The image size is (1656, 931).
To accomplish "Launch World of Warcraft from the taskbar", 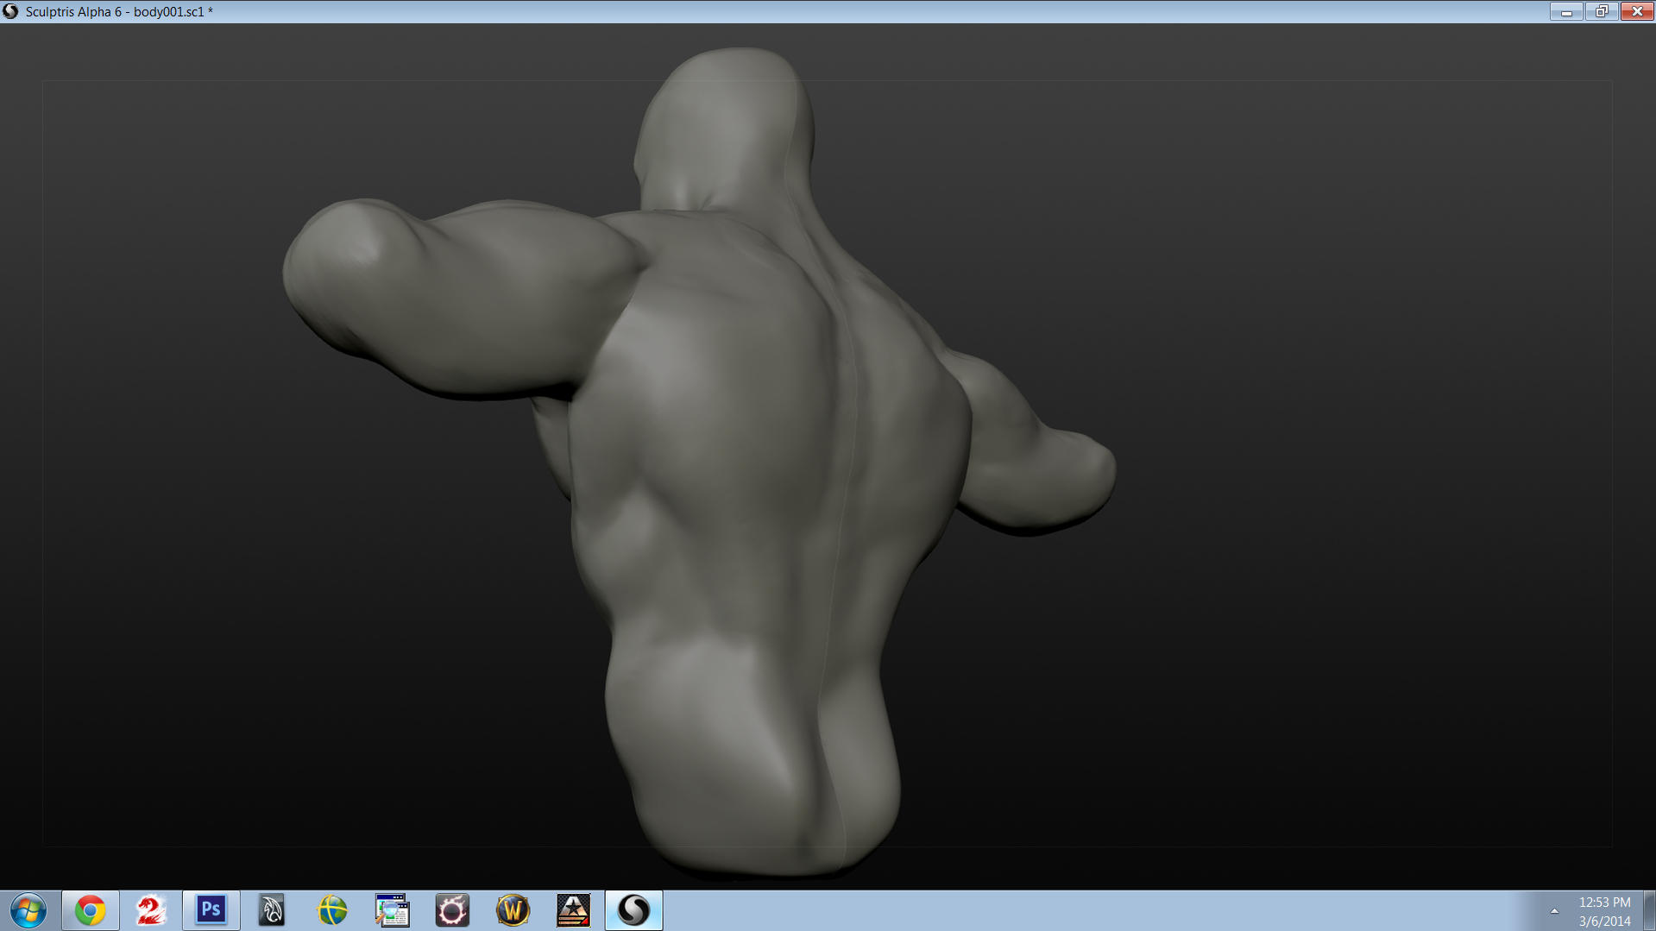I will point(513,910).
